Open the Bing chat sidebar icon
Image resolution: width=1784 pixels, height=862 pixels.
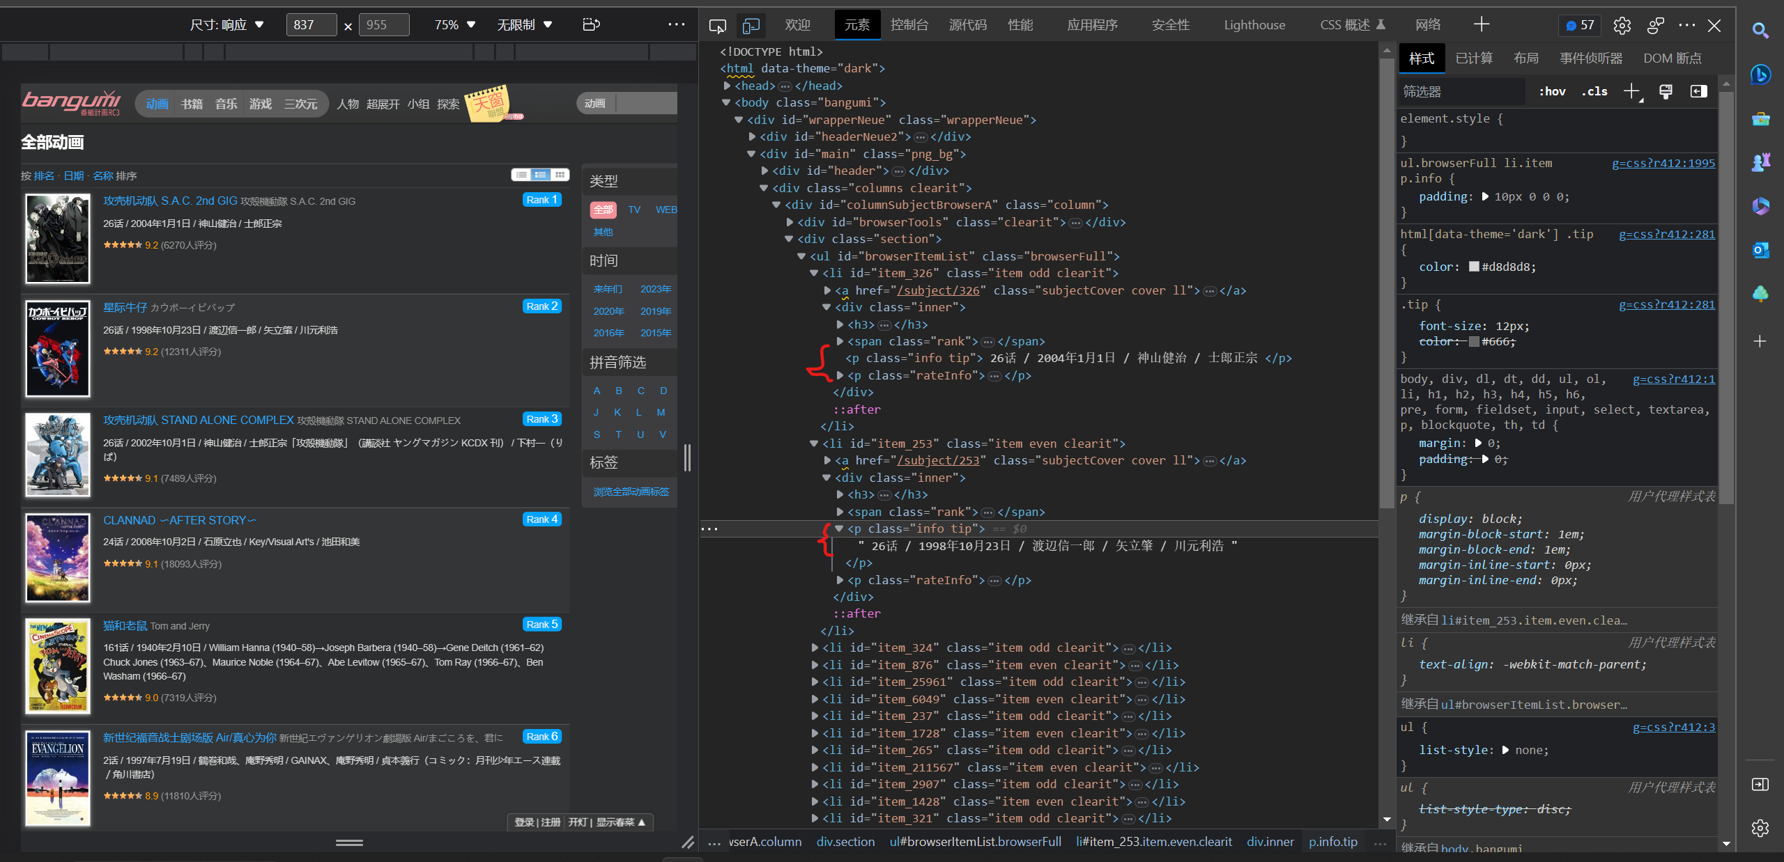1760,74
